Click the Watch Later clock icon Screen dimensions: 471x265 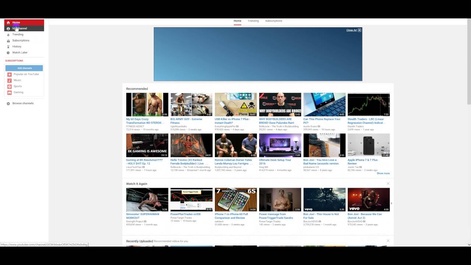tap(8, 53)
